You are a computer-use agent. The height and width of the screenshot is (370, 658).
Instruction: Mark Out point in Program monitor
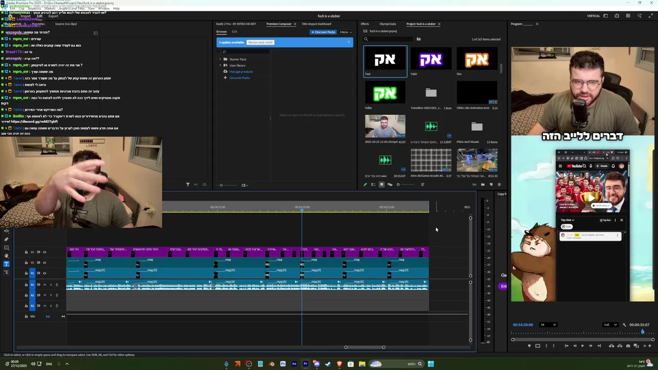coord(554,346)
